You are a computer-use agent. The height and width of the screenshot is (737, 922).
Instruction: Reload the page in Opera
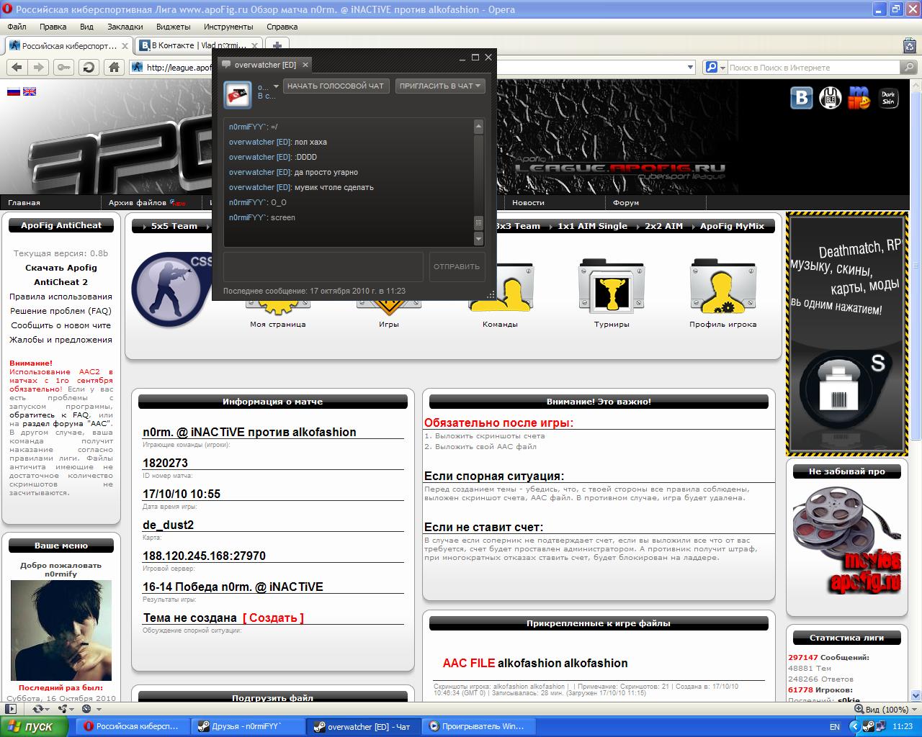(x=89, y=67)
